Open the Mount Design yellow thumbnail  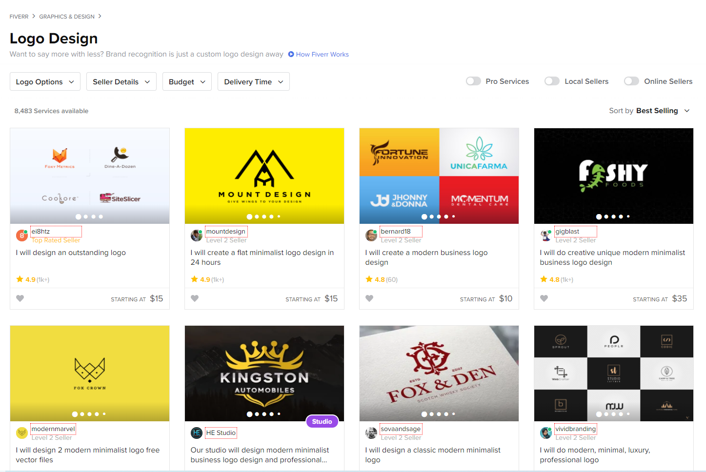pyautogui.click(x=264, y=176)
